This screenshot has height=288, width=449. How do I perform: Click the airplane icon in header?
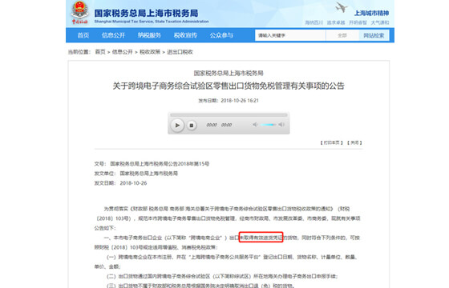[342, 7]
